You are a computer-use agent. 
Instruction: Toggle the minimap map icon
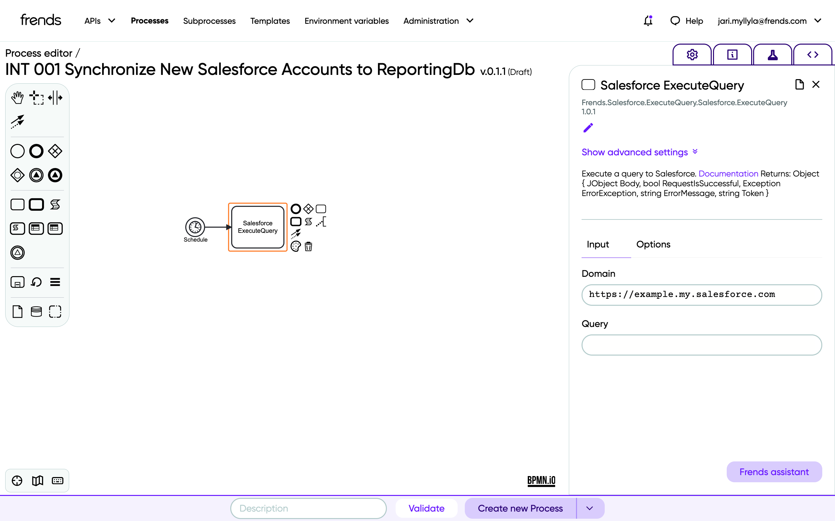[38, 480]
